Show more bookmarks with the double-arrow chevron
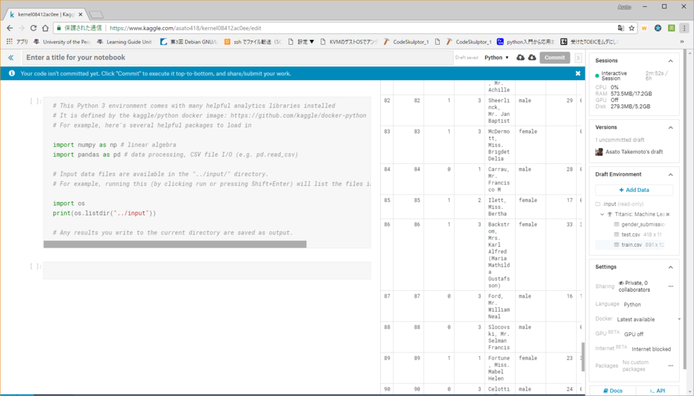This screenshot has height=396, width=694. pyautogui.click(x=682, y=41)
